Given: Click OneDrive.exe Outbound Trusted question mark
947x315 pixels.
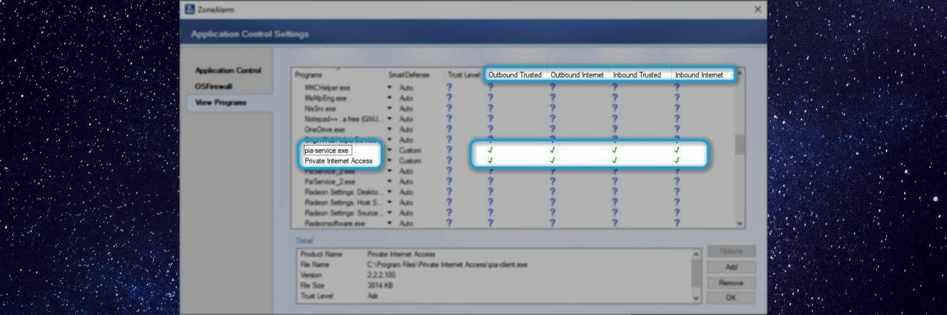Looking at the screenshot, I should click(491, 129).
